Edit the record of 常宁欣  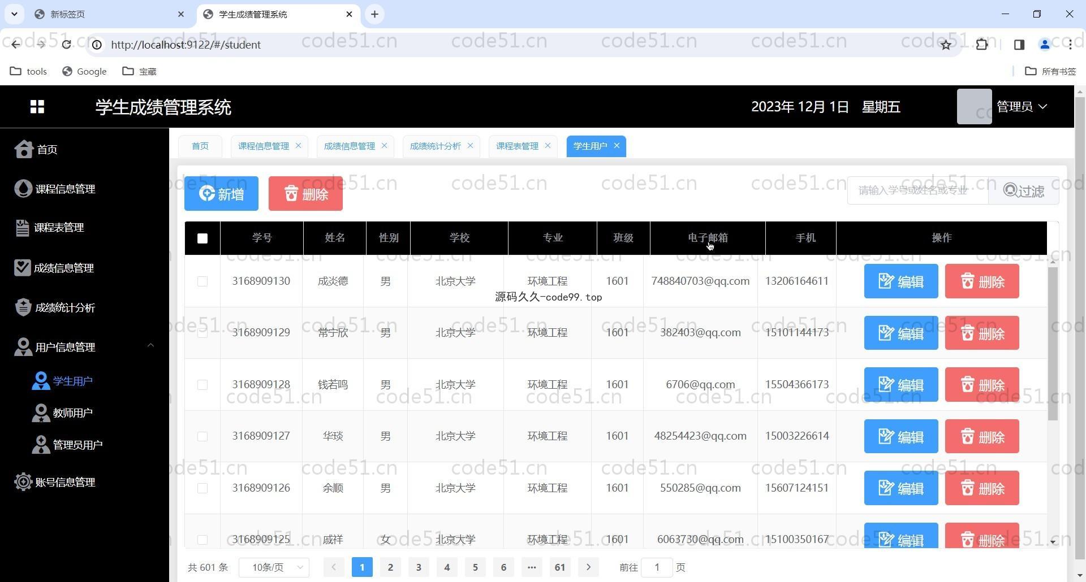coord(901,333)
